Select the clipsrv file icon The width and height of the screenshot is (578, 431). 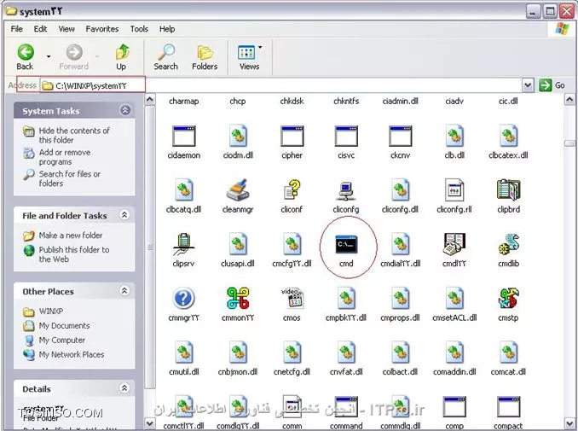coord(183,244)
